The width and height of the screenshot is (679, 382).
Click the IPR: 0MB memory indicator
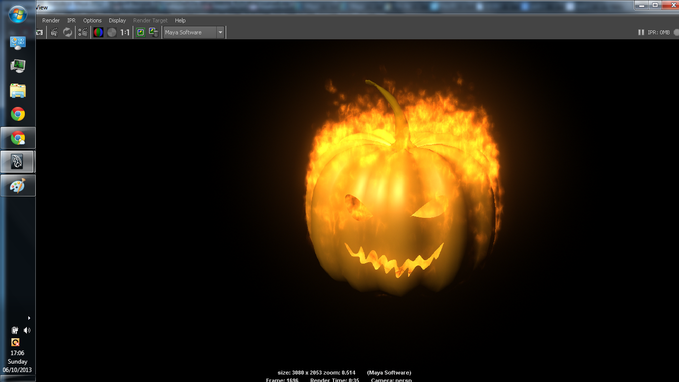(x=659, y=32)
